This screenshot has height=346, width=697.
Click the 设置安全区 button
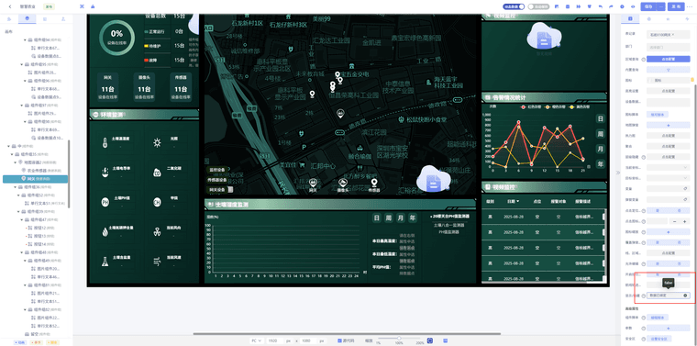658,339
